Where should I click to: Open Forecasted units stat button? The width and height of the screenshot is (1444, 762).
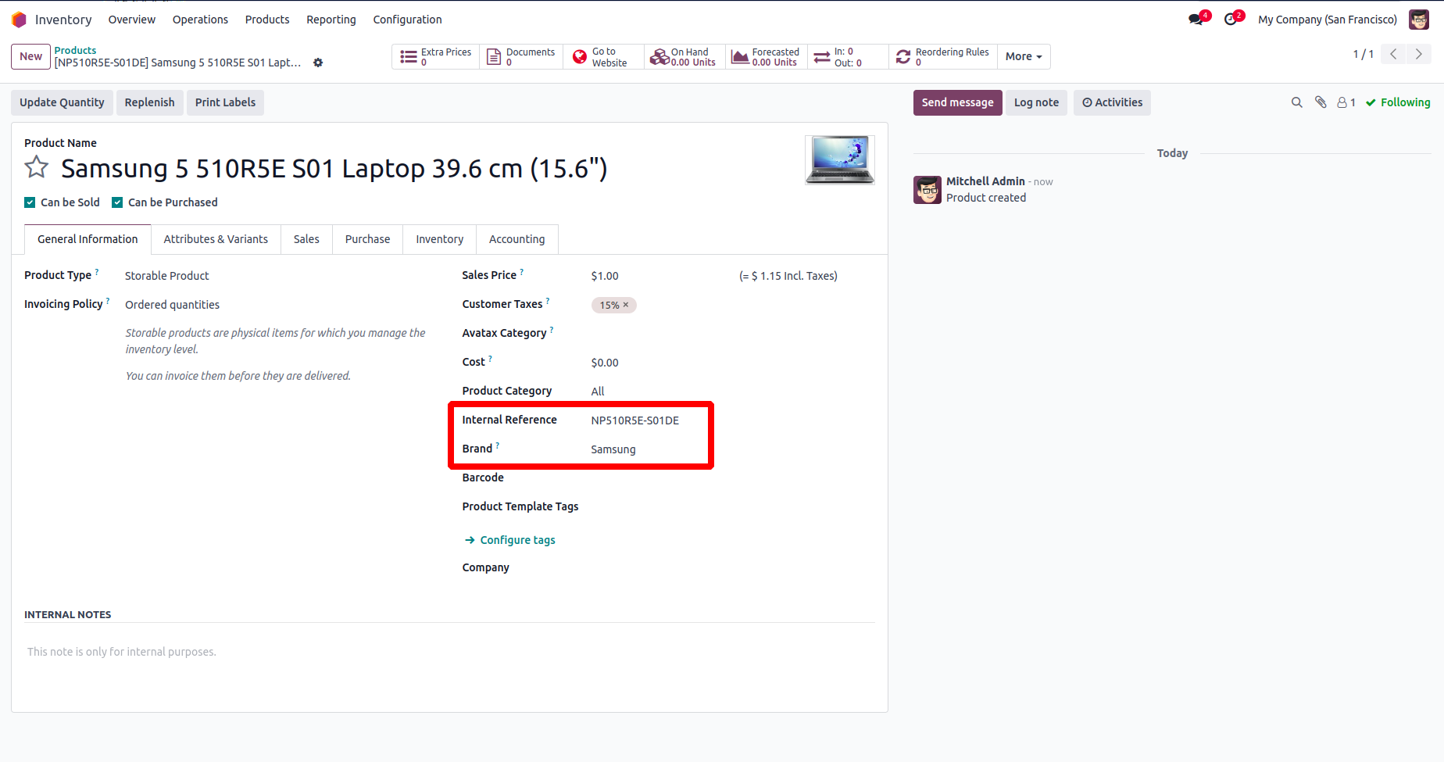click(766, 57)
